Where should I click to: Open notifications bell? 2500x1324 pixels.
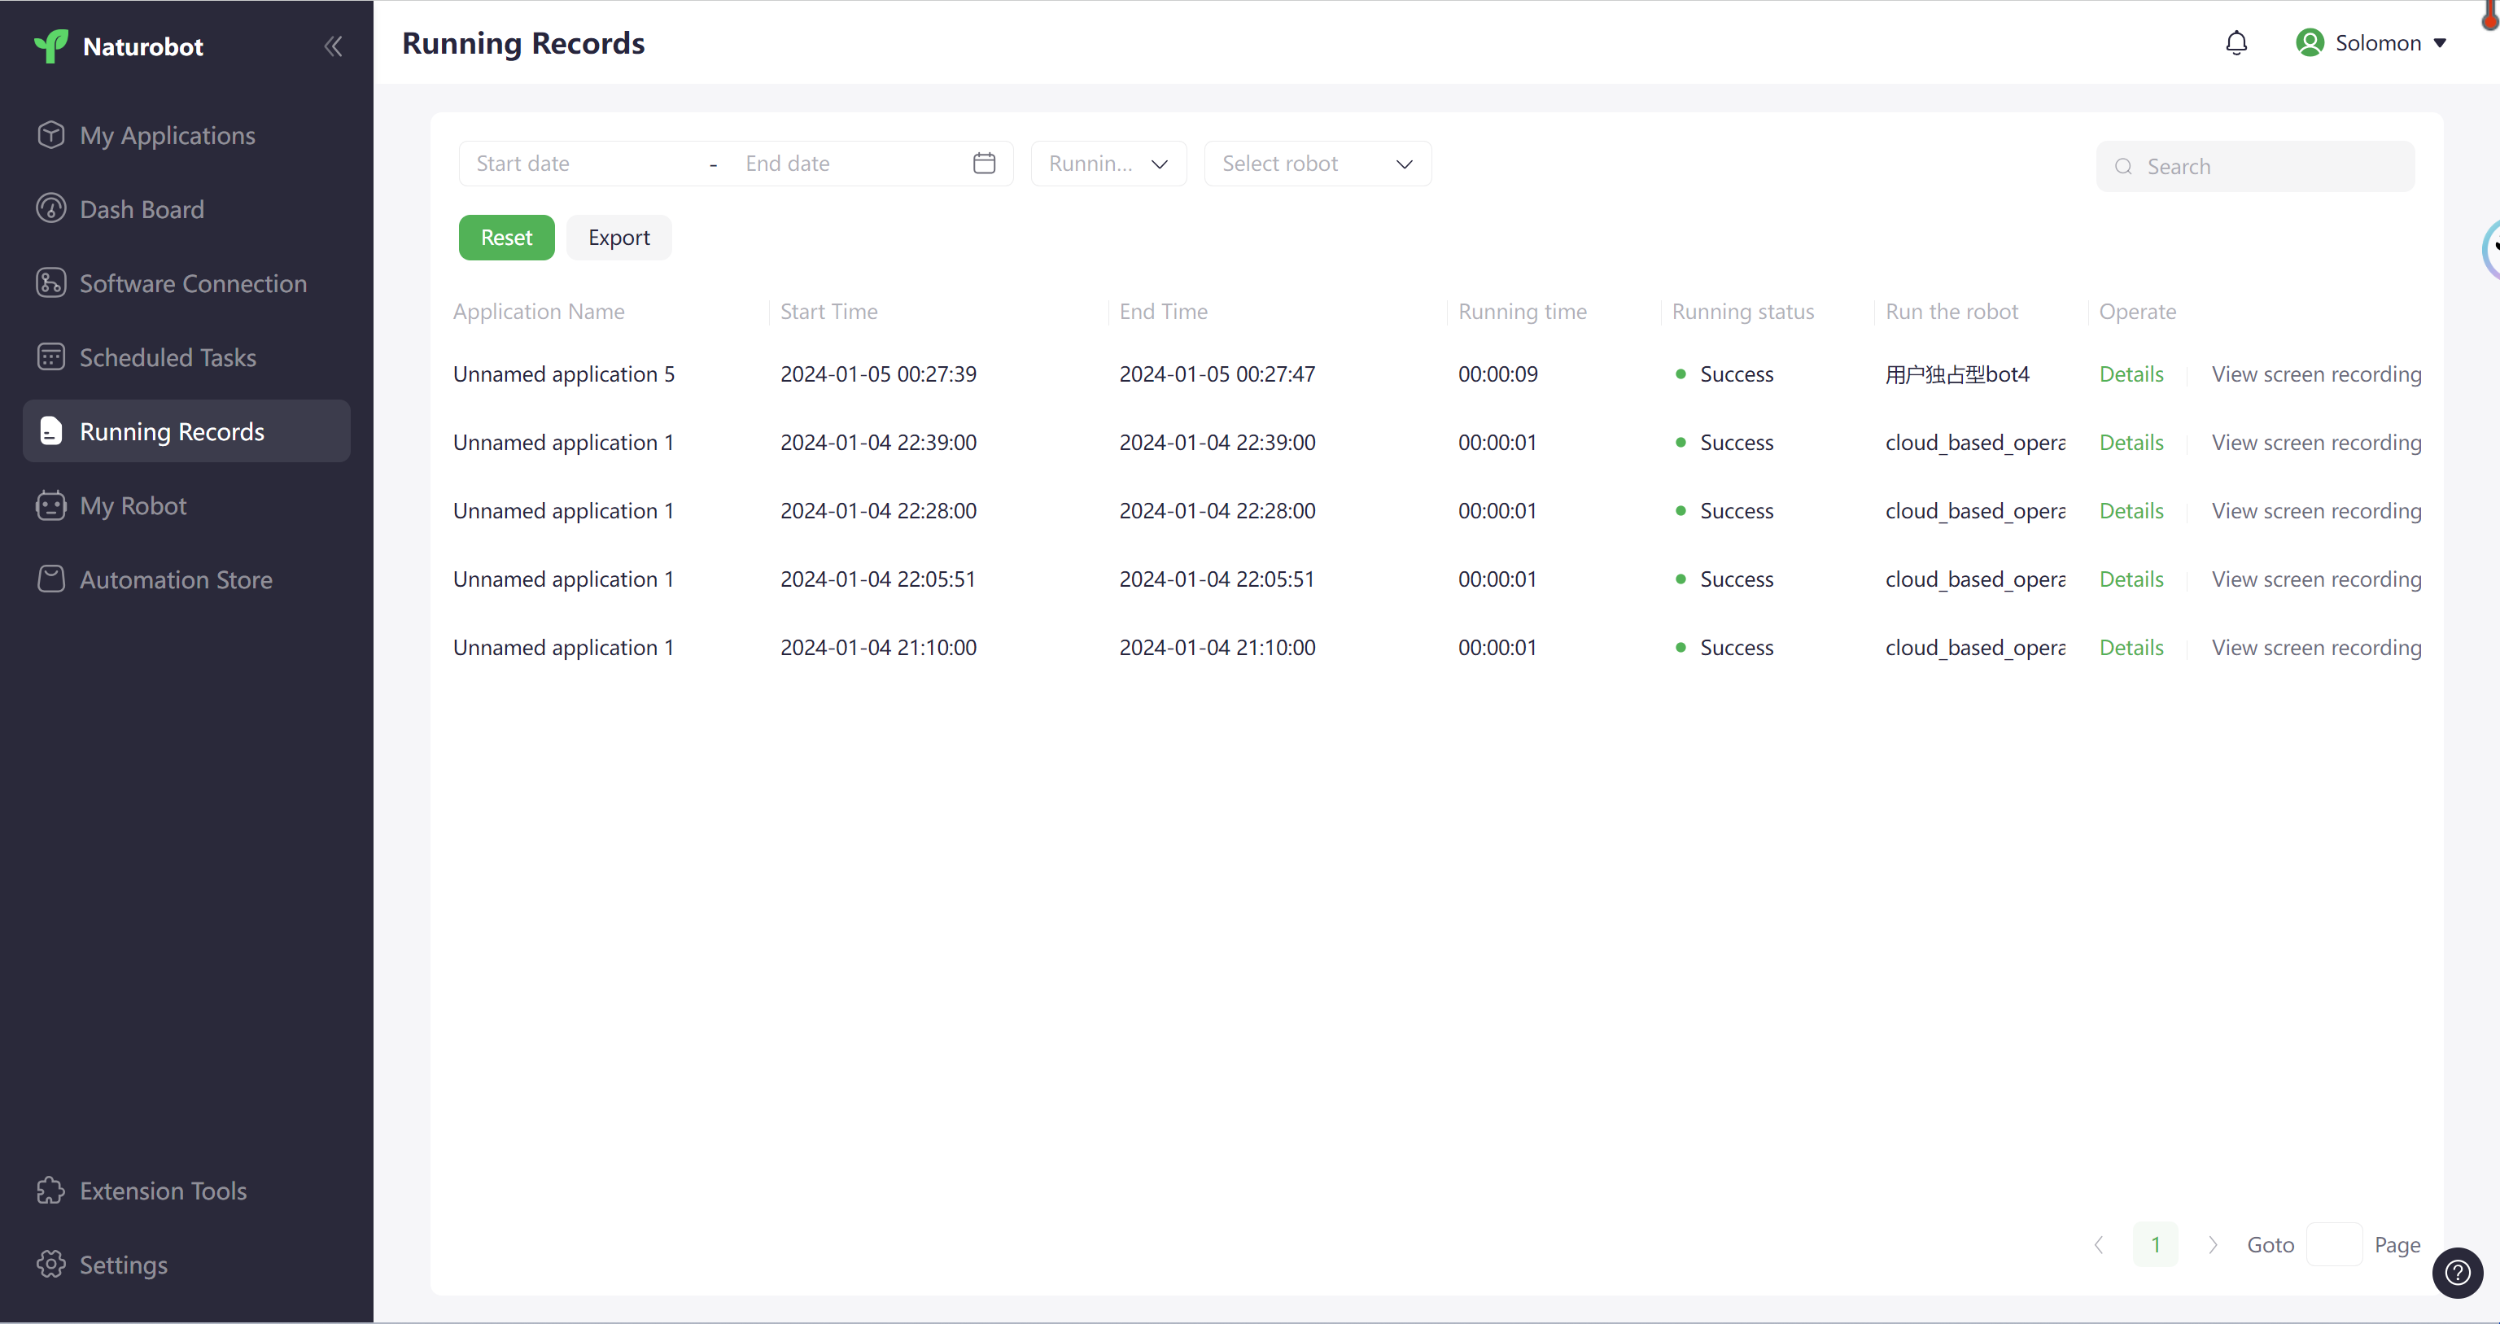tap(2236, 42)
